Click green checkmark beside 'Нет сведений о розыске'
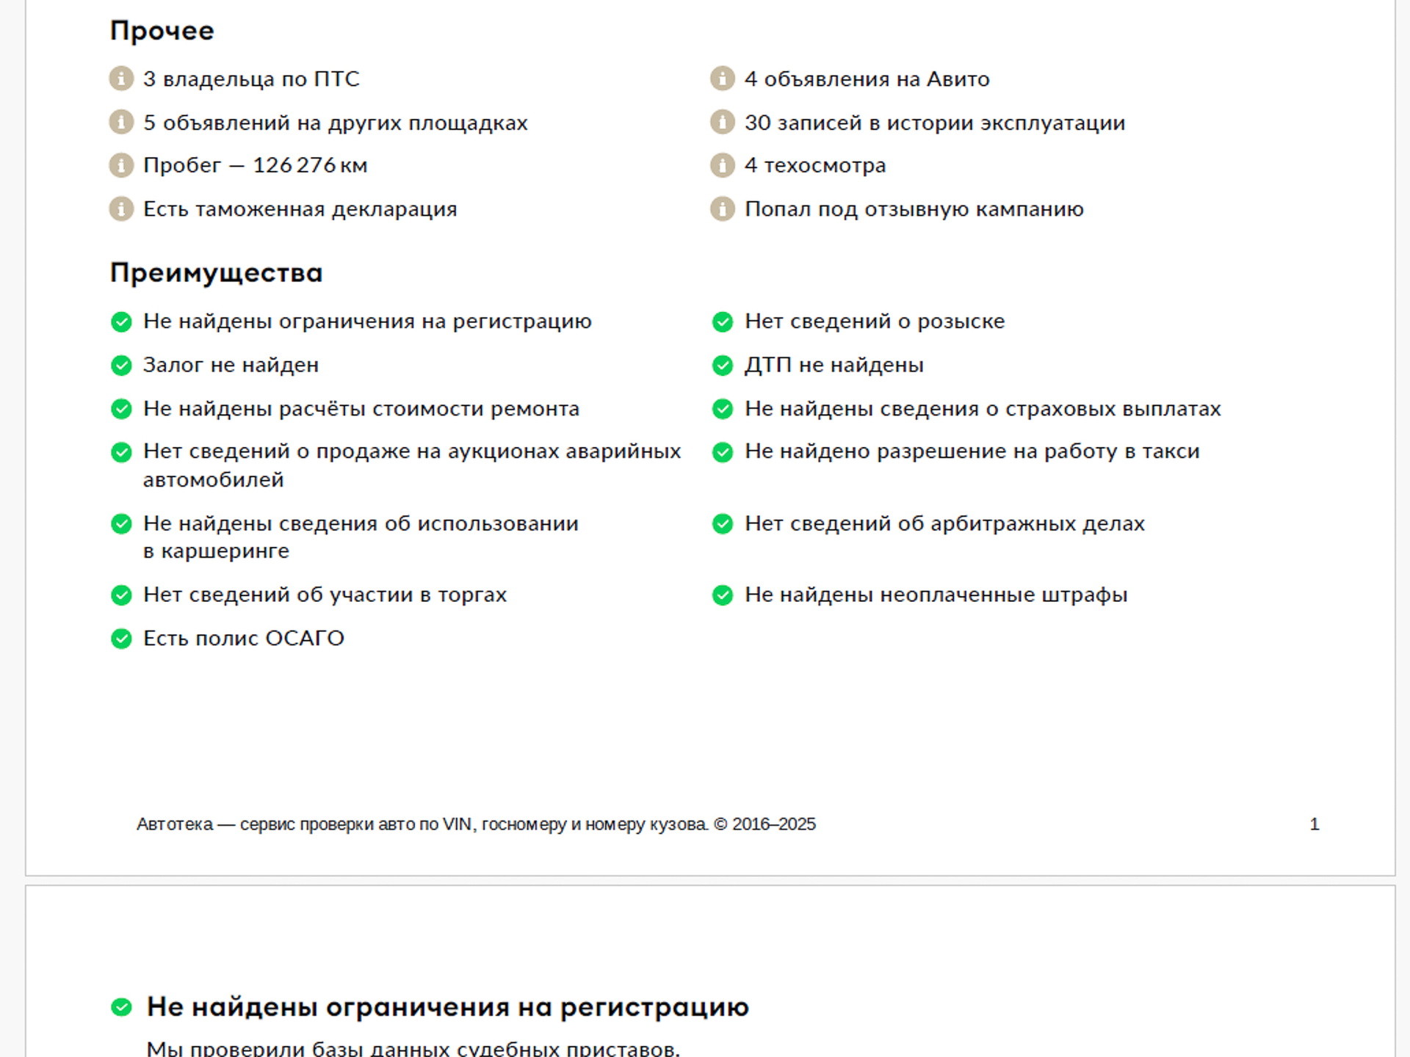The width and height of the screenshot is (1410, 1057). click(723, 322)
